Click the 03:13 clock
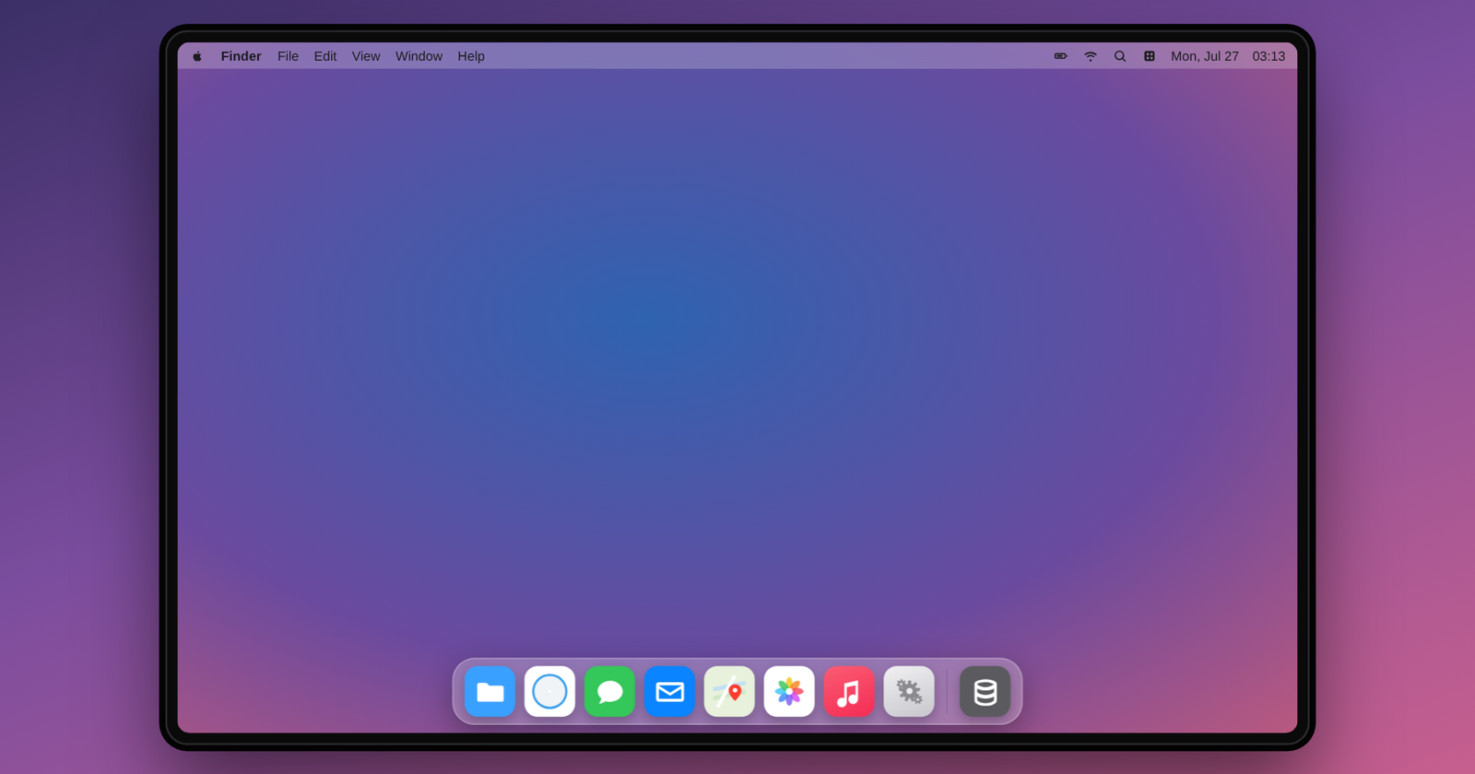Image resolution: width=1475 pixels, height=774 pixels. 1268,56
